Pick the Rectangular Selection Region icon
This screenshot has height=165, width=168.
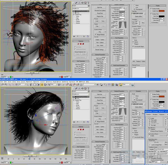[x=35, y=85]
